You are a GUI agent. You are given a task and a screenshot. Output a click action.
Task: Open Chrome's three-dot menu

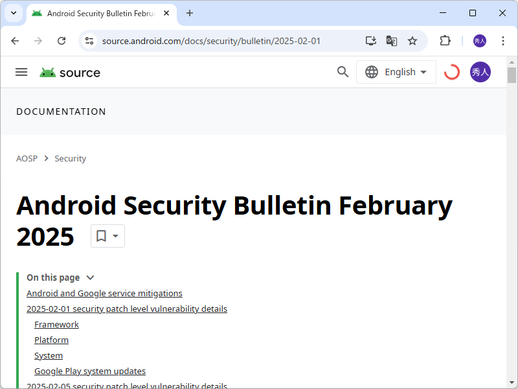(503, 40)
